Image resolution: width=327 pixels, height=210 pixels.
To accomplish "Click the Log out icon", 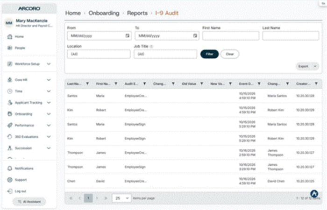I will 10,191.
